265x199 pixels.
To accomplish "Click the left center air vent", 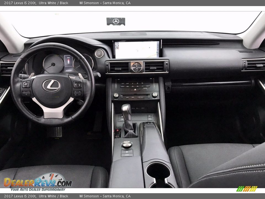I will click(x=119, y=68).
